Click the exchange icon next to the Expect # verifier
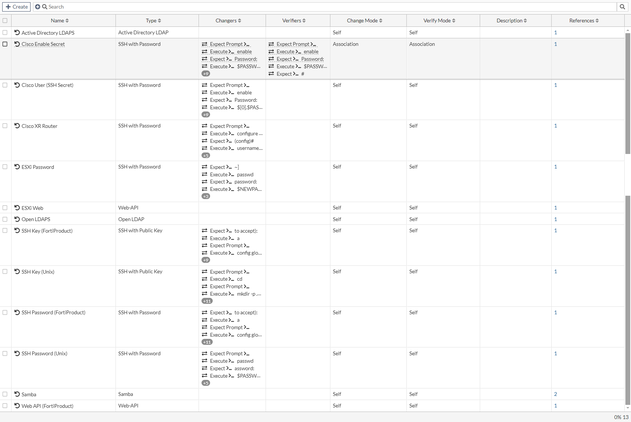 point(272,74)
